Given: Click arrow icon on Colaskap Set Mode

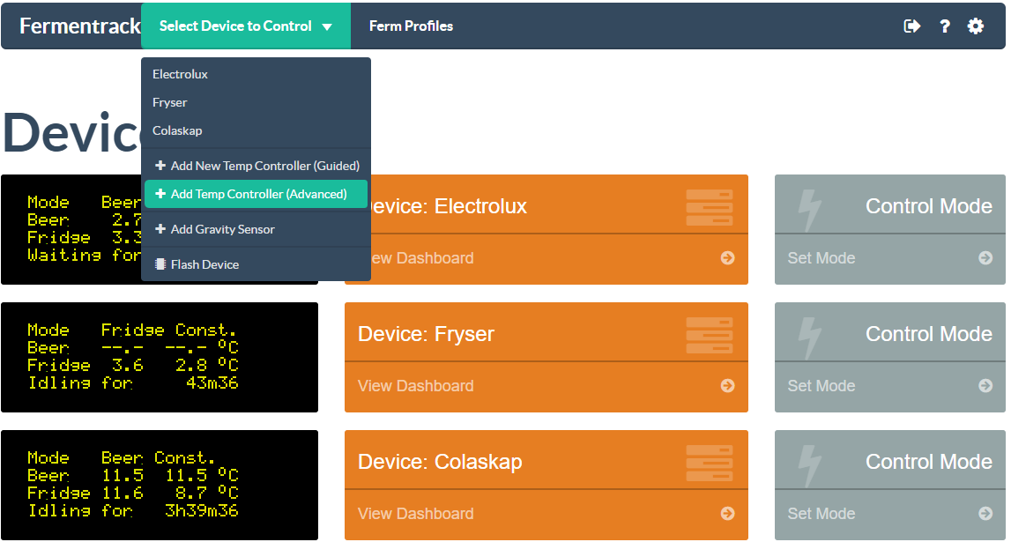Looking at the screenshot, I should tap(985, 513).
